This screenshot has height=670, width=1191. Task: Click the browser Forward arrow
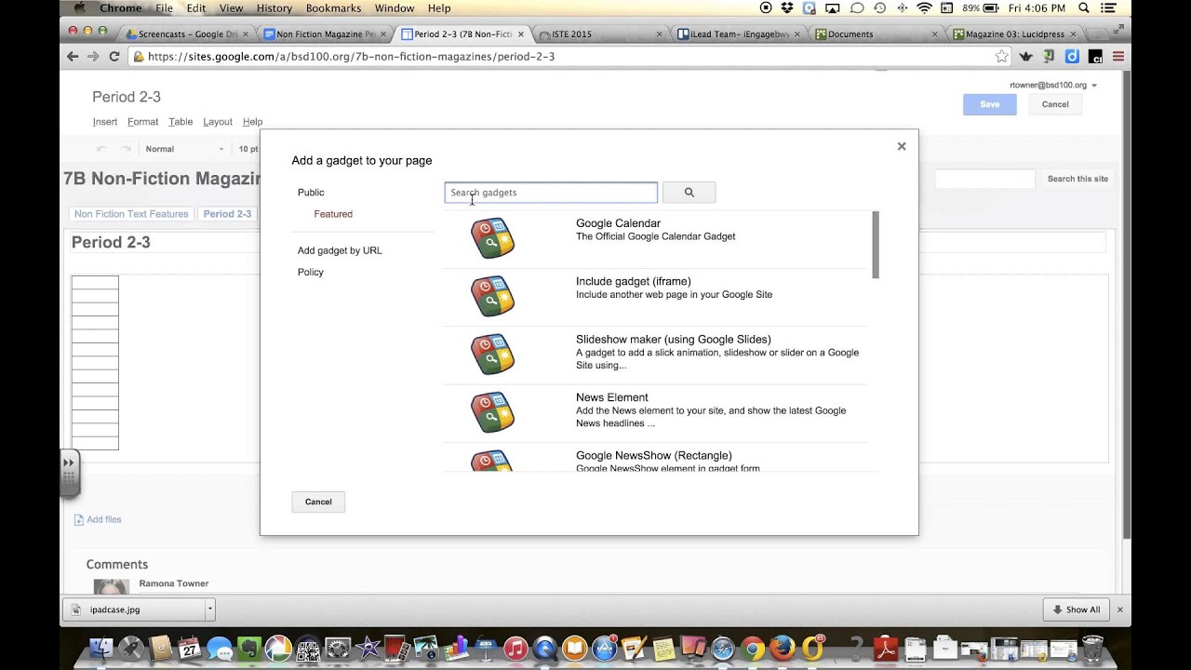coord(93,56)
